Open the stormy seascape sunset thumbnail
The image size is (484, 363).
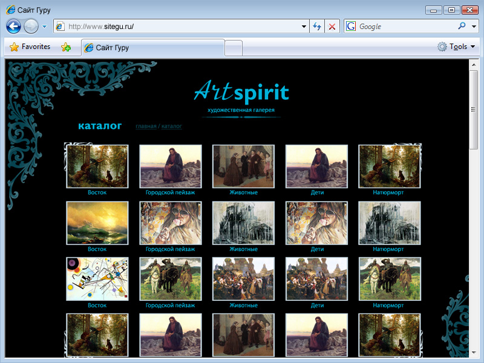pyautogui.click(x=97, y=223)
